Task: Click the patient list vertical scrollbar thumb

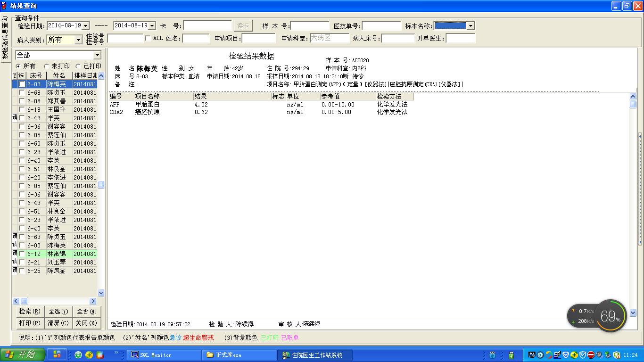Action: (101, 185)
